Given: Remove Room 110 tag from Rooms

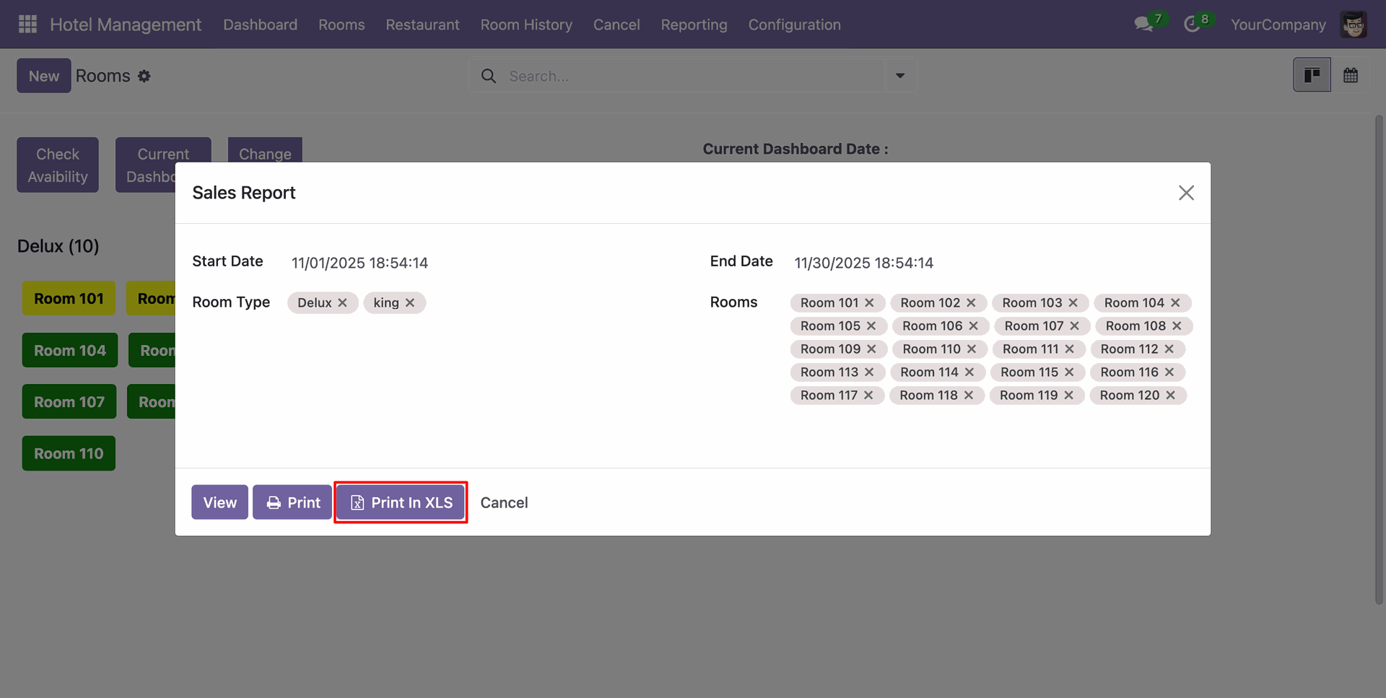Looking at the screenshot, I should tap(972, 349).
